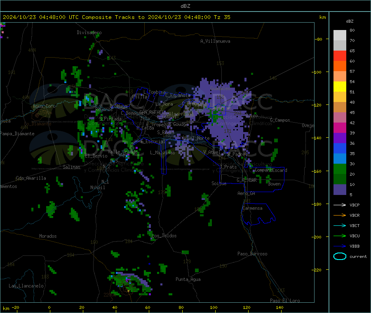Select the pink 45–42 dBZ swatch
The image size is (371, 313).
tap(340, 118)
